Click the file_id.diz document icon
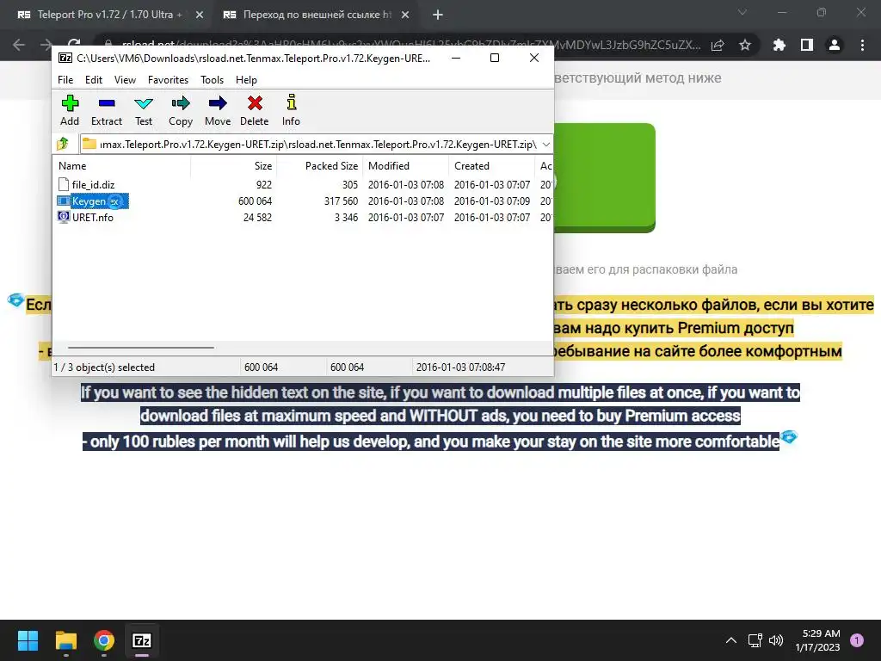881x661 pixels. (x=64, y=184)
